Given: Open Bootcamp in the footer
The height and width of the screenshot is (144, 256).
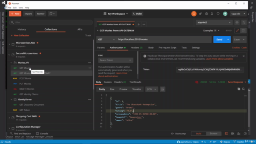Looking at the screenshot, I should click(178, 134).
